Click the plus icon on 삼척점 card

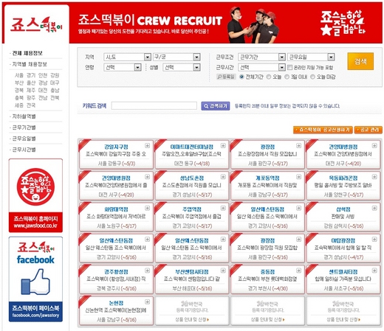[x=374, y=208]
